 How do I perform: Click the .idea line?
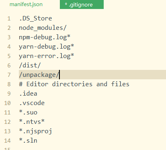28,94
